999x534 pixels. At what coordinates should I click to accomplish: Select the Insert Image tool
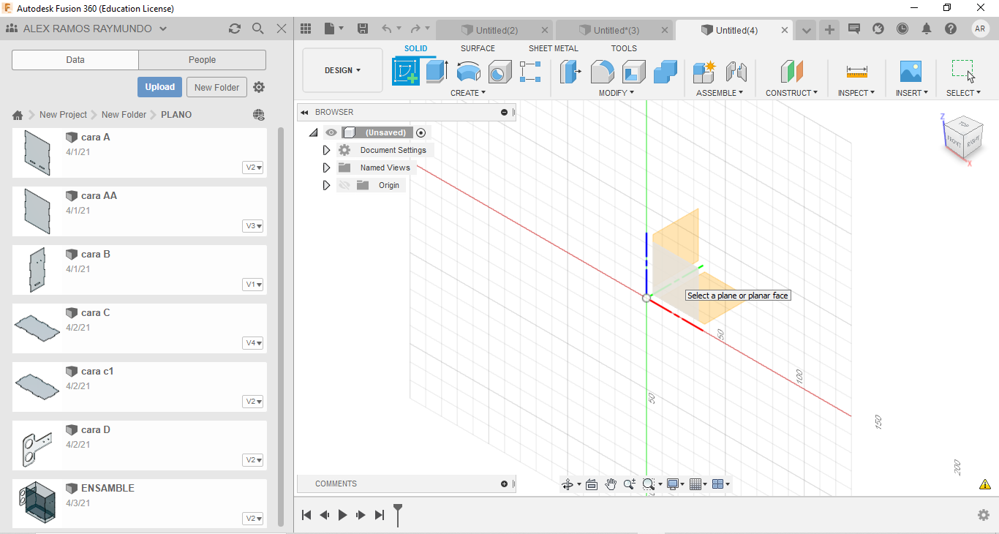coord(911,72)
